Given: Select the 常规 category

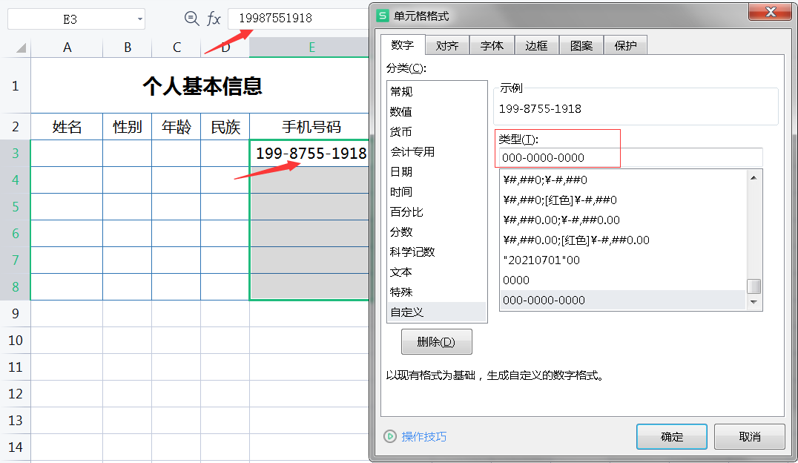Looking at the screenshot, I should (x=437, y=92).
